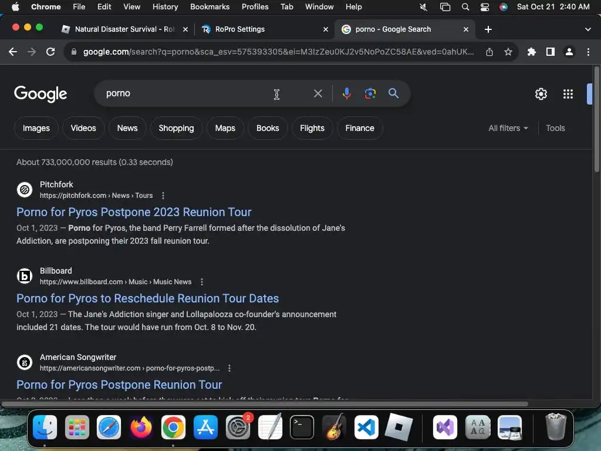Filter results by Books
The height and width of the screenshot is (451, 601).
(x=268, y=128)
